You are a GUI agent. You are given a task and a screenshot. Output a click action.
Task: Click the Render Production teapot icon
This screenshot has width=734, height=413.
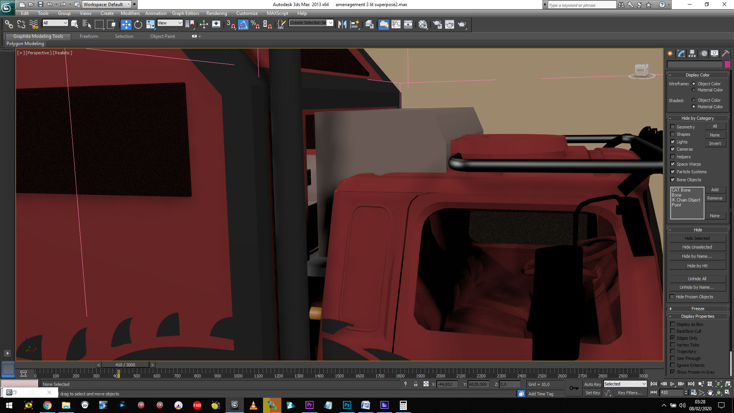coord(462,24)
